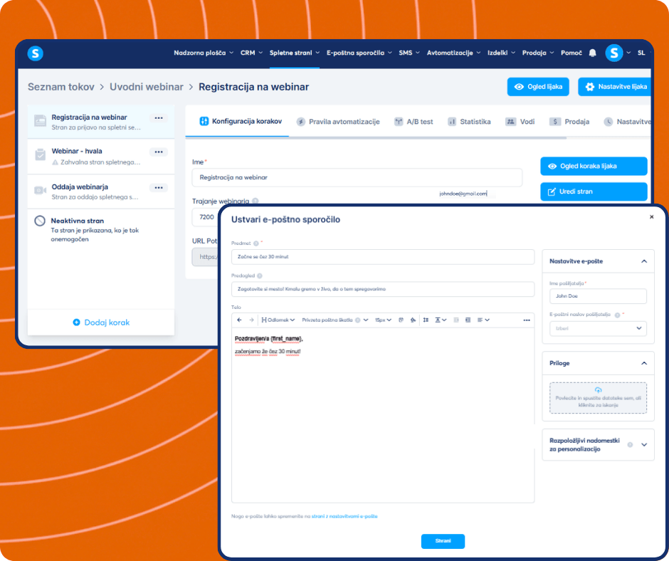The width and height of the screenshot is (669, 561).
Task: Click the text color icon in toolbar
Action: tap(401, 320)
